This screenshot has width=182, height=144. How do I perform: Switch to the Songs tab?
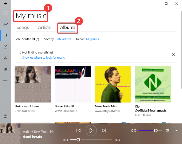click(x=23, y=27)
